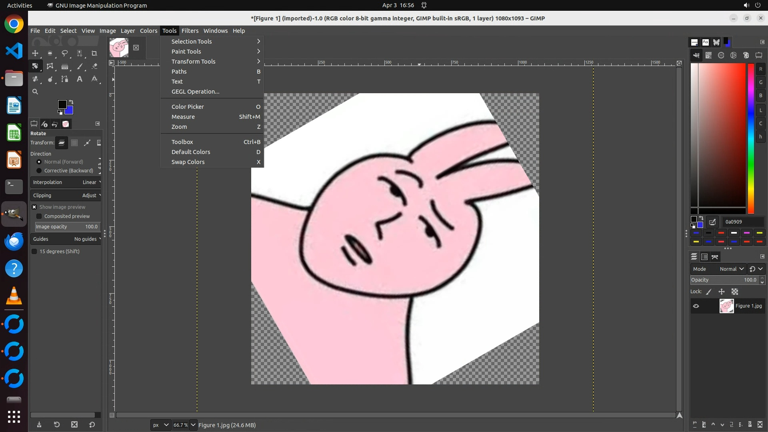
Task: Click the blue background color swatch
Action: click(70, 110)
